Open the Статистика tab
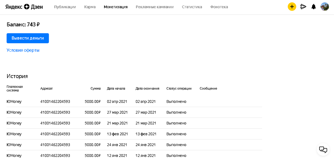Viewport: 334px width, 160px height. pyautogui.click(x=192, y=7)
